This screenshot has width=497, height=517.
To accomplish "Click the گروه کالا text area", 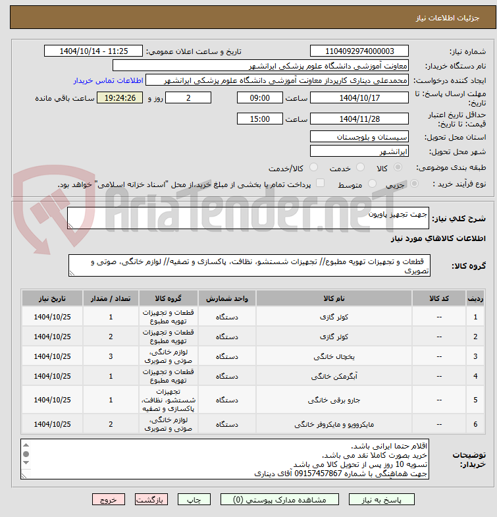I will (249, 265).
